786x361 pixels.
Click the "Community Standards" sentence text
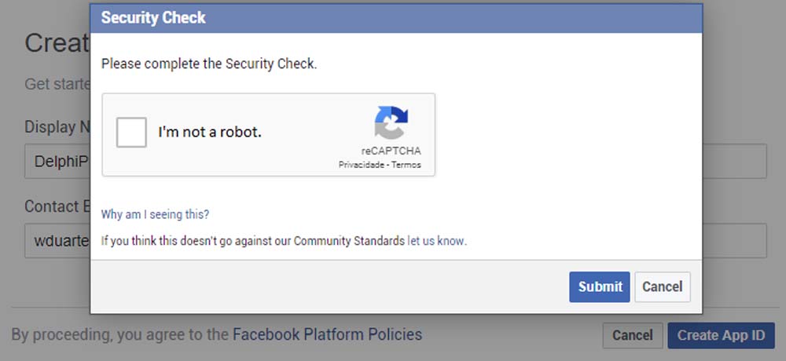253,241
